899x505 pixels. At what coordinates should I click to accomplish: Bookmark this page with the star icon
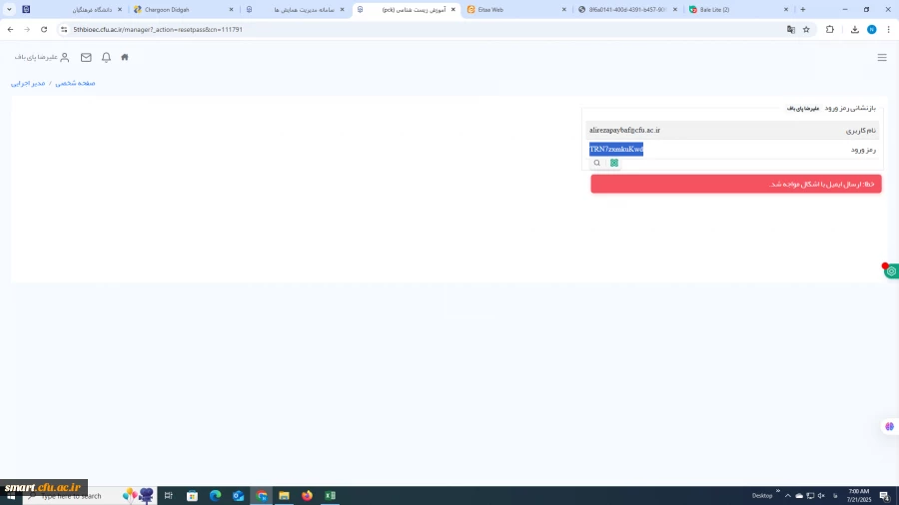pos(806,29)
